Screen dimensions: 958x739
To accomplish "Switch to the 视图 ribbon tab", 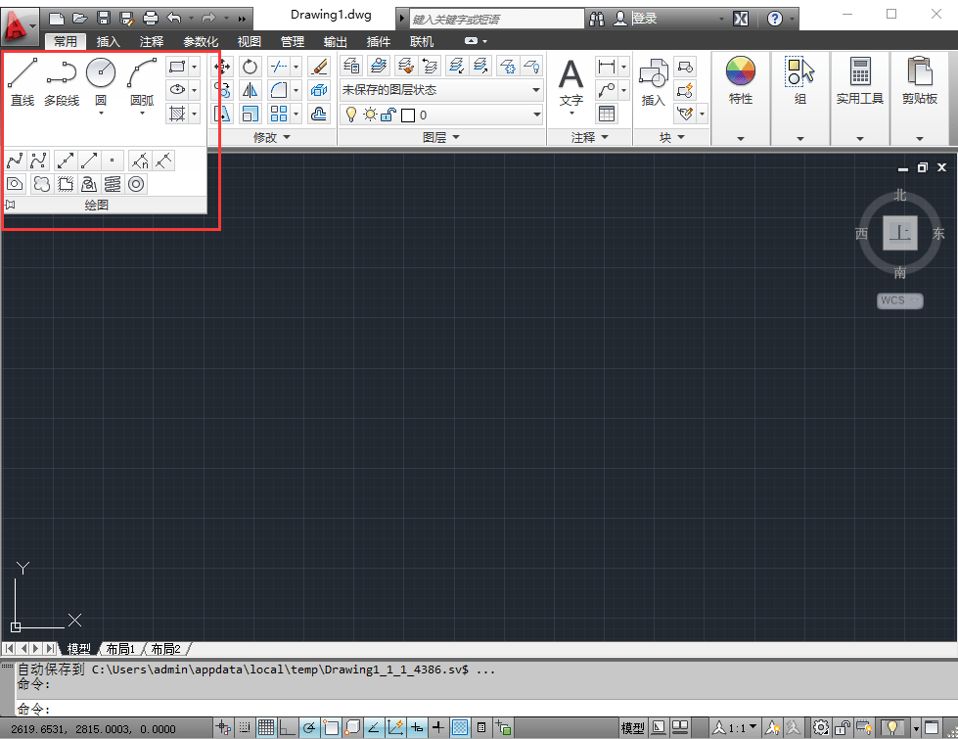I will (250, 41).
